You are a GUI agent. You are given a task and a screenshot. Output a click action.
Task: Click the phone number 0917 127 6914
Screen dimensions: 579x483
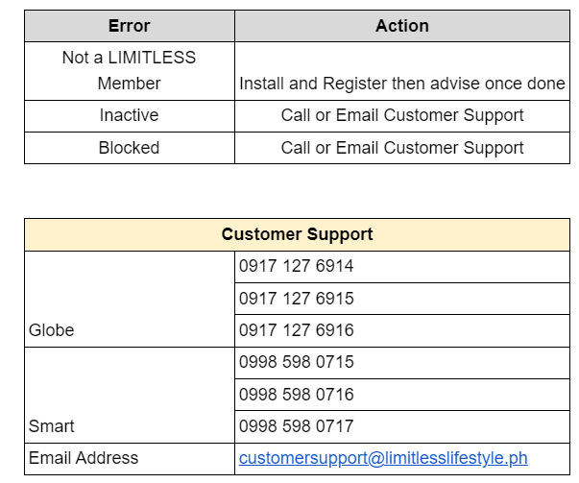click(297, 266)
